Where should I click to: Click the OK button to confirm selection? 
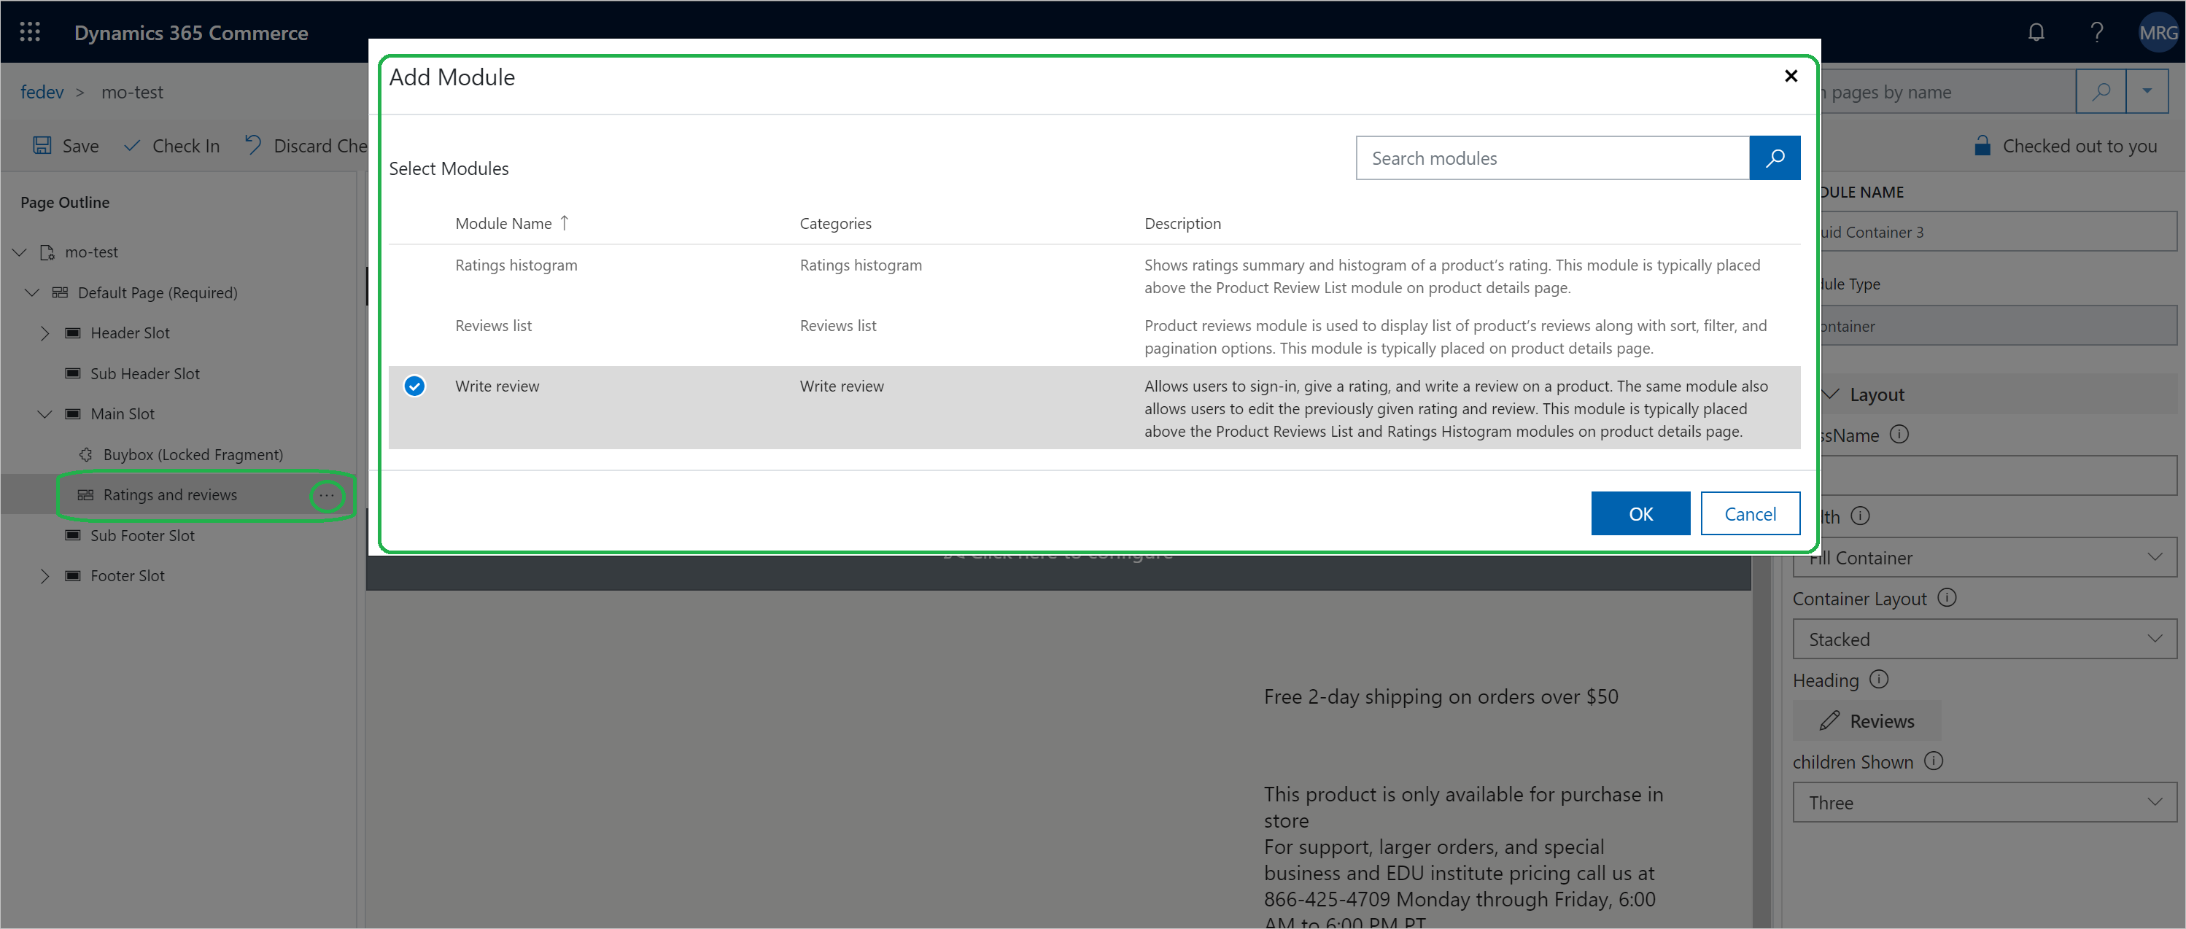(x=1641, y=513)
